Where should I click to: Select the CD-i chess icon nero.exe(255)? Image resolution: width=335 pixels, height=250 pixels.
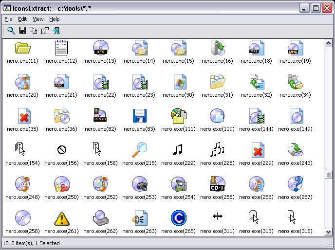tap(217, 183)
